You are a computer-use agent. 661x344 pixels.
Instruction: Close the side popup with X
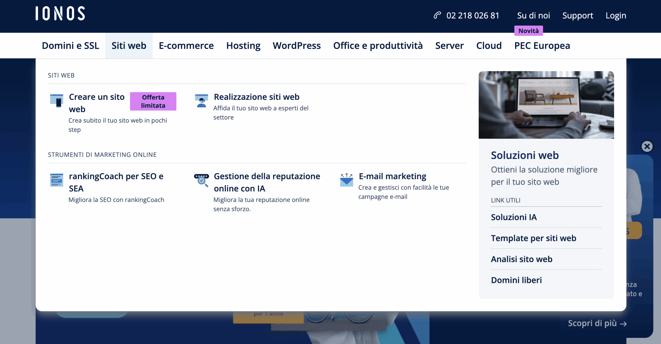(x=647, y=146)
